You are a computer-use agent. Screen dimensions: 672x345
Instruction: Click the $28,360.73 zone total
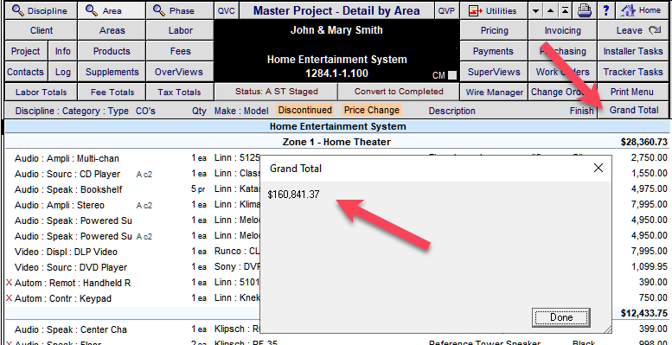643,142
